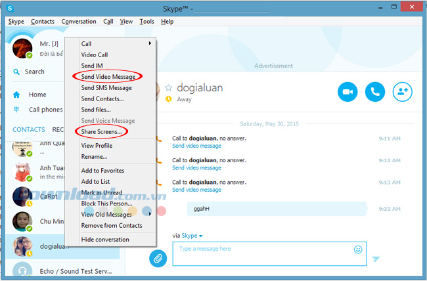This screenshot has width=427, height=281.
Task: Open the via Skype dropdown
Action: 192,236
